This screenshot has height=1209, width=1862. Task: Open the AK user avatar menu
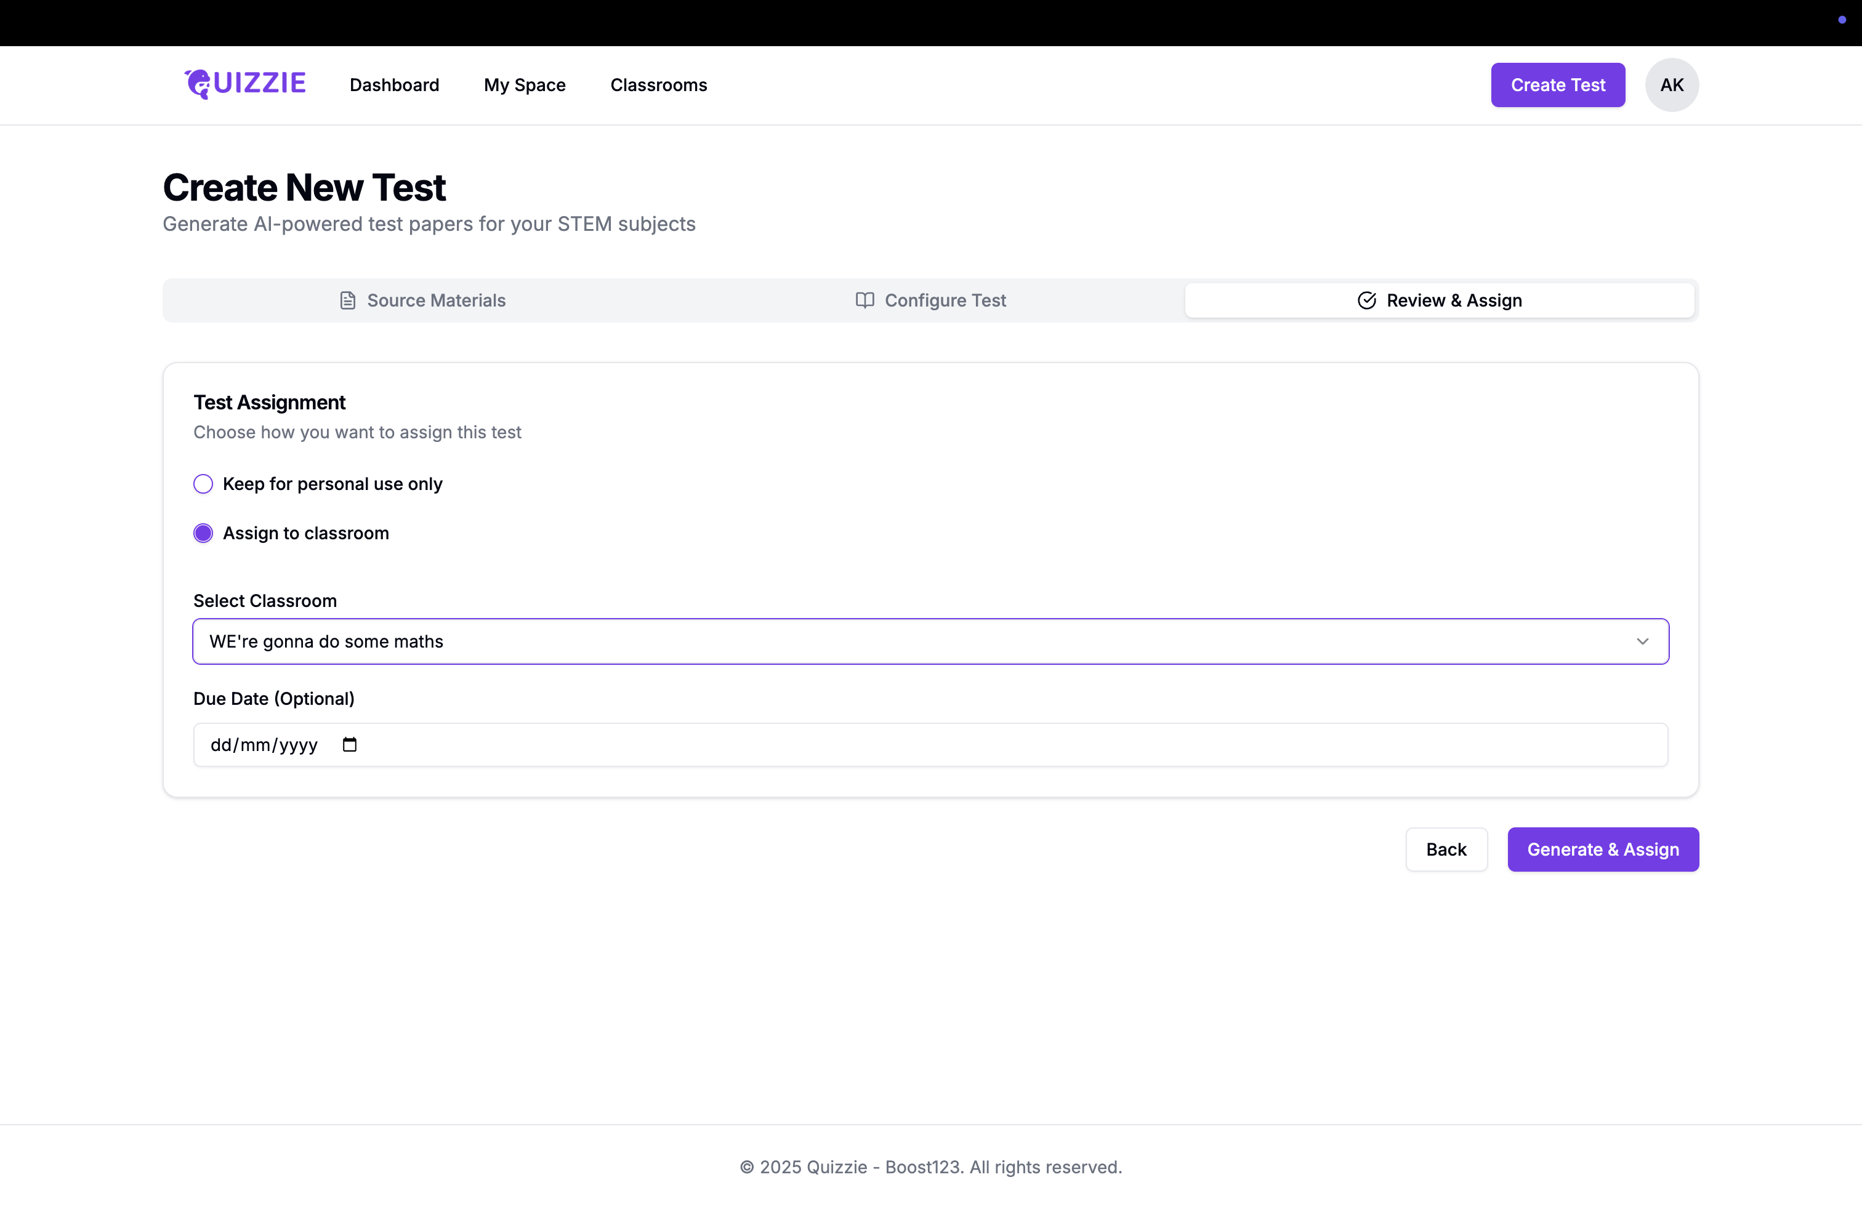tap(1671, 85)
